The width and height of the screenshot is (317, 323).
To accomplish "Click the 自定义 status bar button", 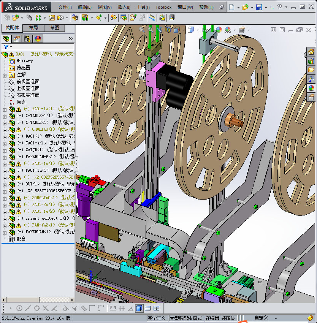I will [x=261, y=318].
